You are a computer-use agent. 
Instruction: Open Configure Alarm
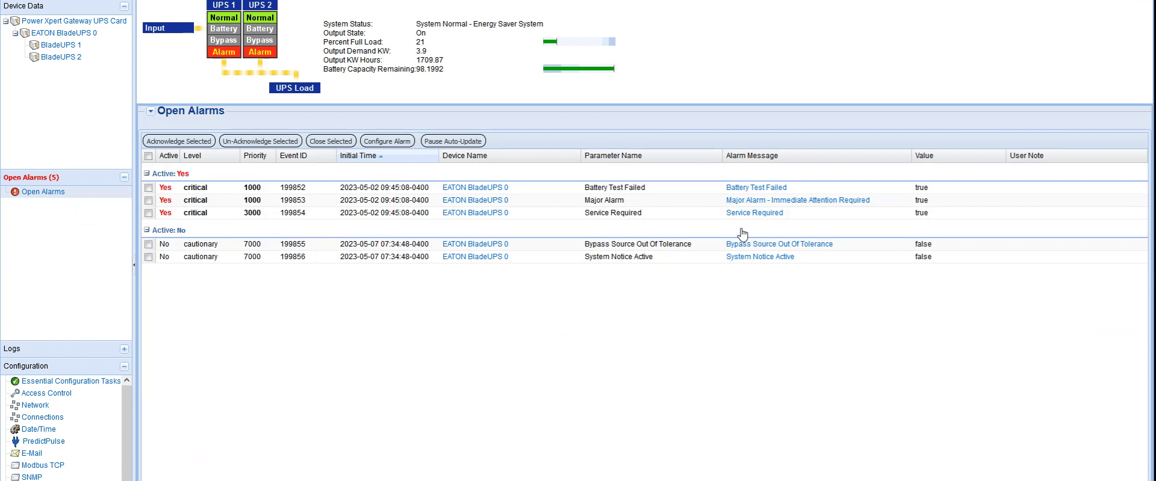click(387, 141)
